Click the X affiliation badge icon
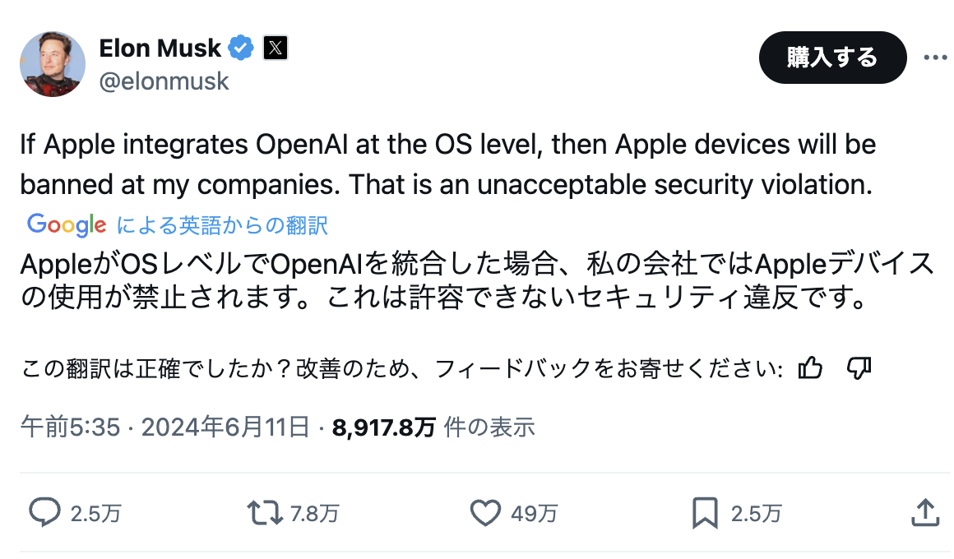This screenshot has width=954, height=559. (x=276, y=48)
